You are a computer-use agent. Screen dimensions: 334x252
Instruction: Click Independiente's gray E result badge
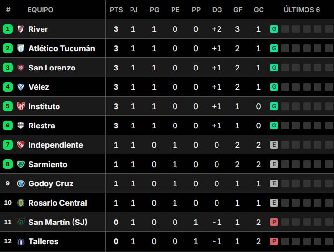(x=274, y=145)
